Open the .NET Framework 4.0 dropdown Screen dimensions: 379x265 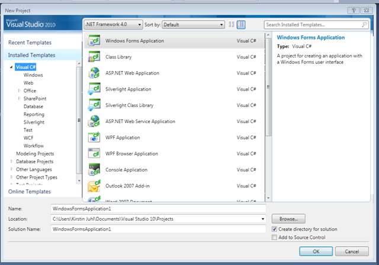coord(113,24)
